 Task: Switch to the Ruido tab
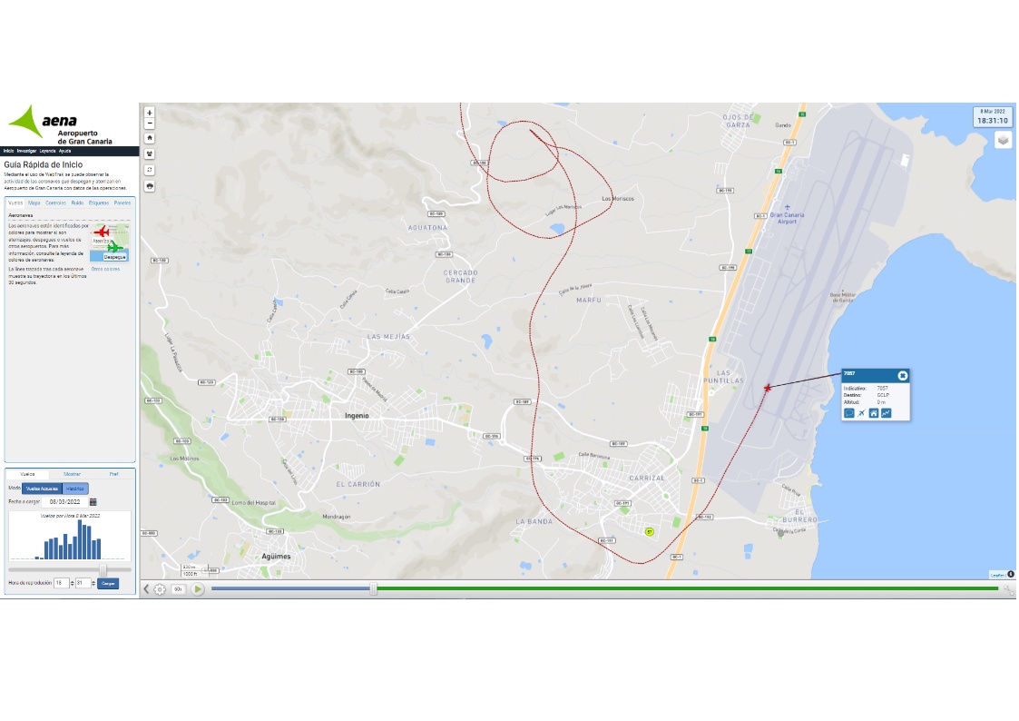pos(77,202)
